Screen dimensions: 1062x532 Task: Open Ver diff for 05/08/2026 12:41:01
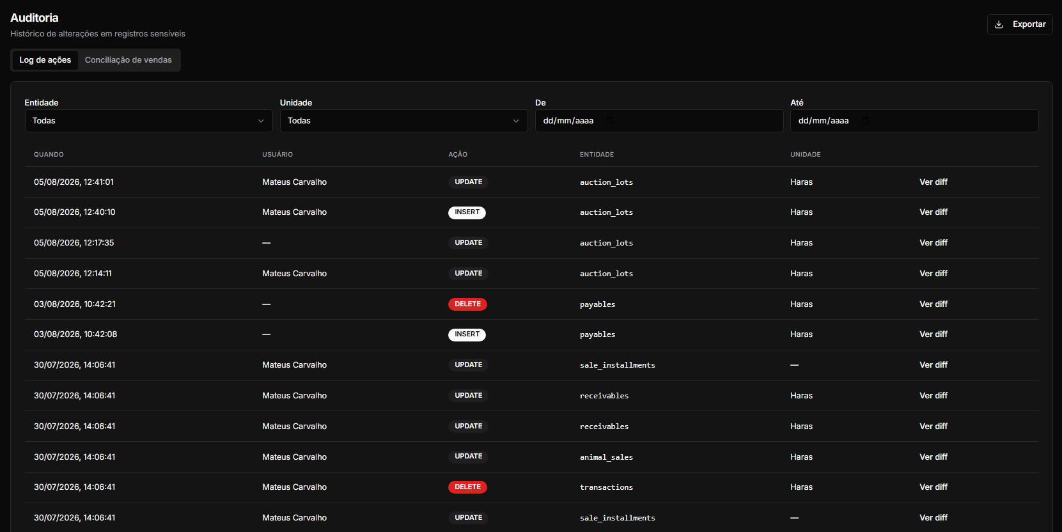coord(933,182)
